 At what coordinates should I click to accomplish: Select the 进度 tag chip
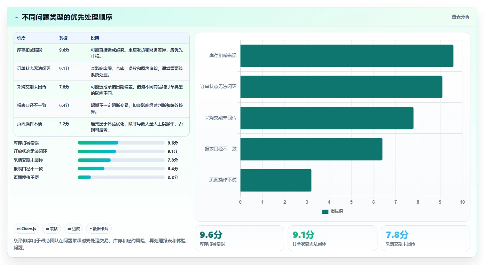73,229
